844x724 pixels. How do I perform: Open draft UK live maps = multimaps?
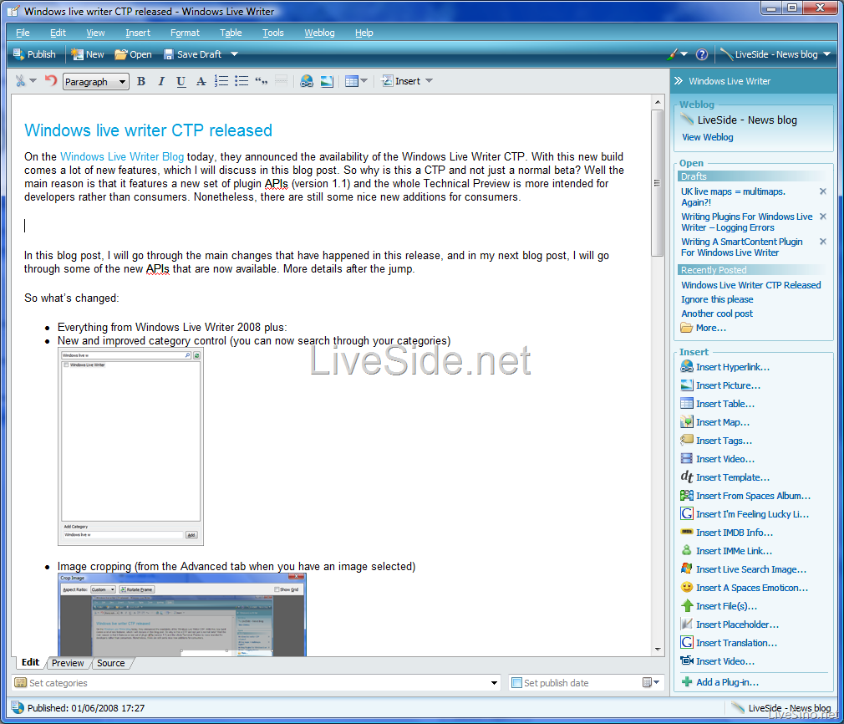pyautogui.click(x=733, y=197)
